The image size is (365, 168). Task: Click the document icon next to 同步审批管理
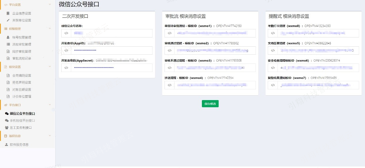8,51
